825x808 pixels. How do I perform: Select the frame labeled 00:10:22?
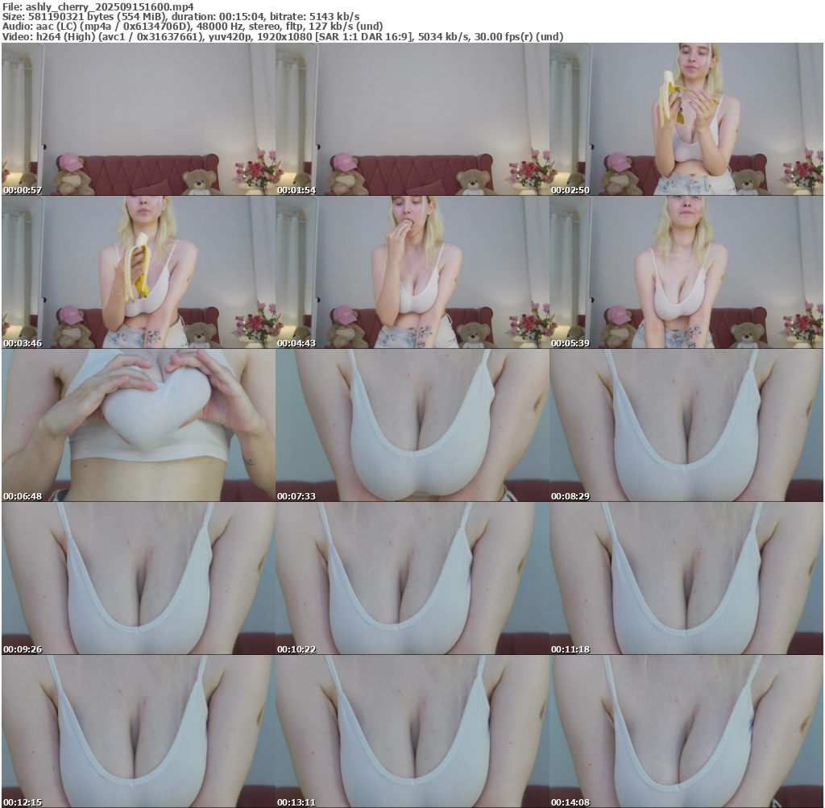(x=412, y=578)
